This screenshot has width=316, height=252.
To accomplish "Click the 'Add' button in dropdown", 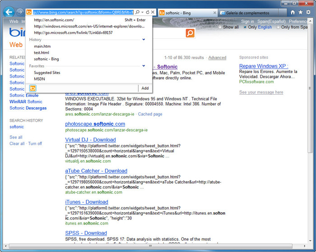I will [x=145, y=88].
